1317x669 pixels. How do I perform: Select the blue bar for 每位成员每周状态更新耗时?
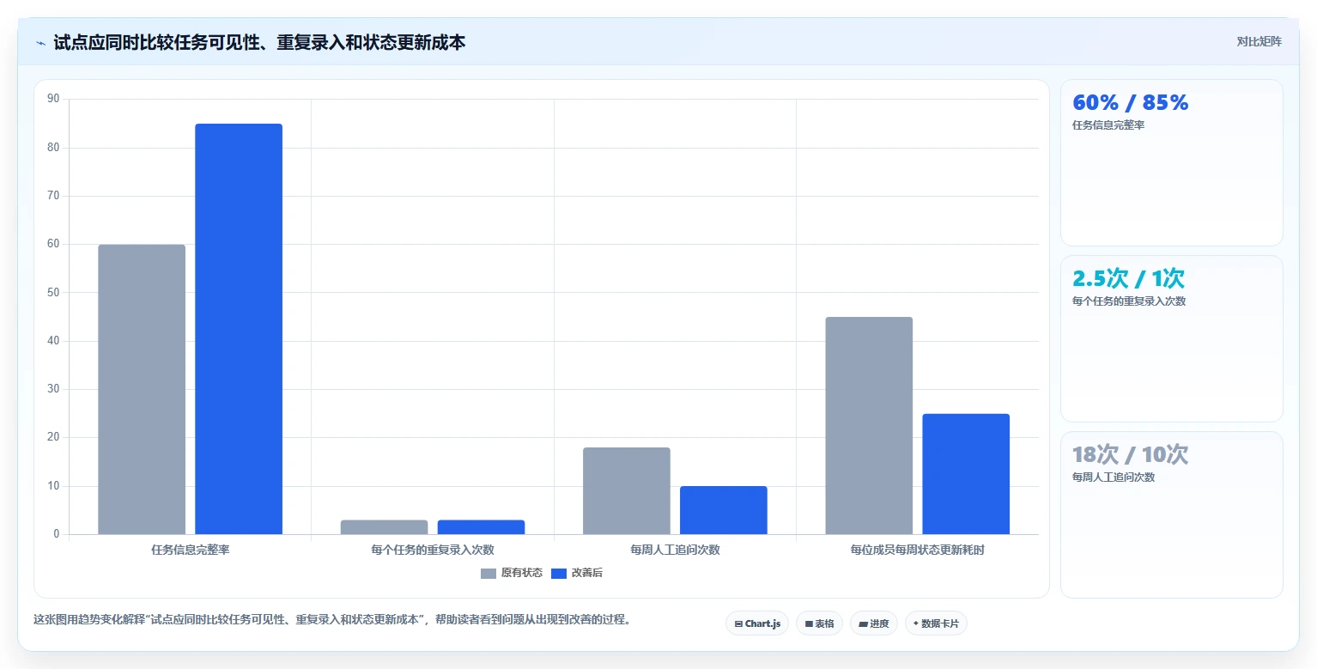pyautogui.click(x=966, y=474)
